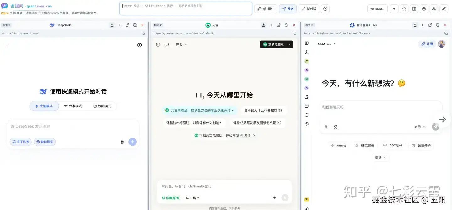
Task: Expand GLM 更多 options
Action: [380, 157]
